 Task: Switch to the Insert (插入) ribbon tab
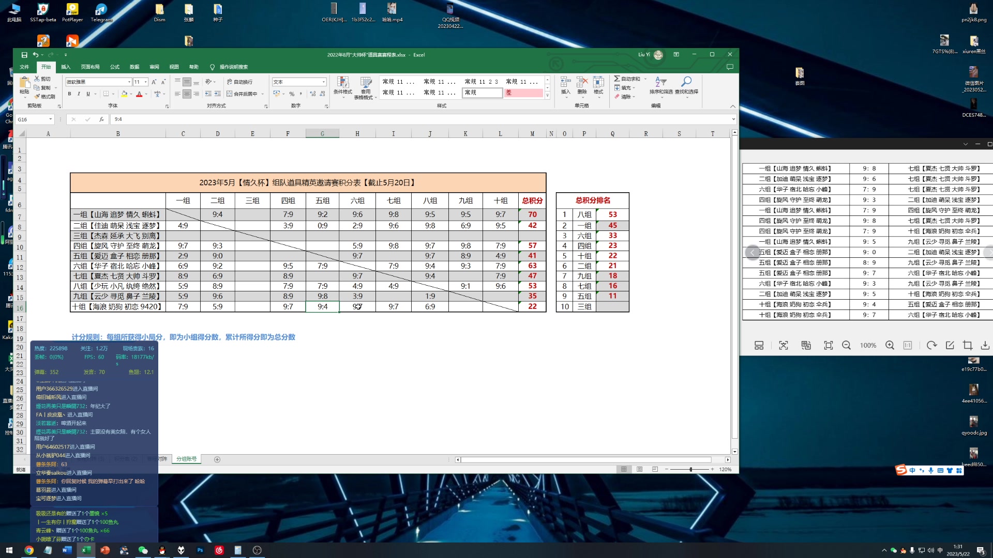point(66,67)
